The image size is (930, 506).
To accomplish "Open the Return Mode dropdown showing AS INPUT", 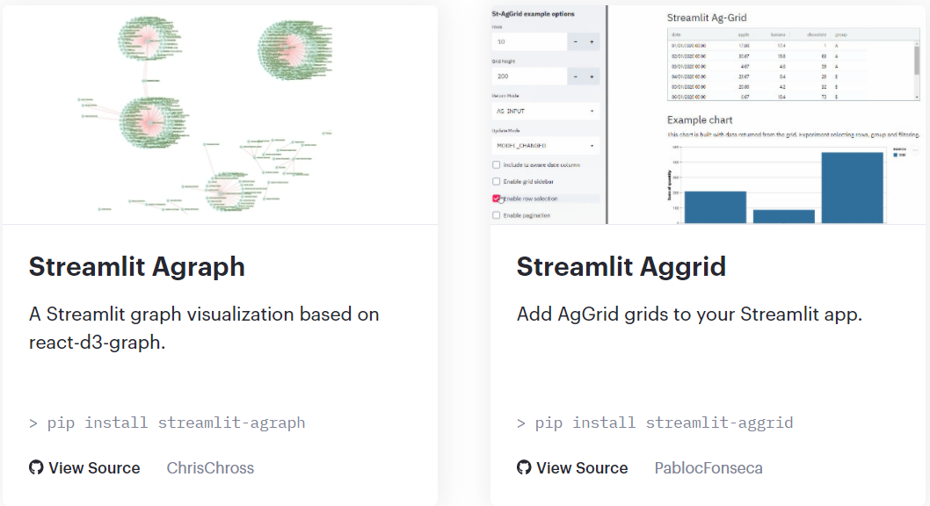I will click(x=543, y=111).
